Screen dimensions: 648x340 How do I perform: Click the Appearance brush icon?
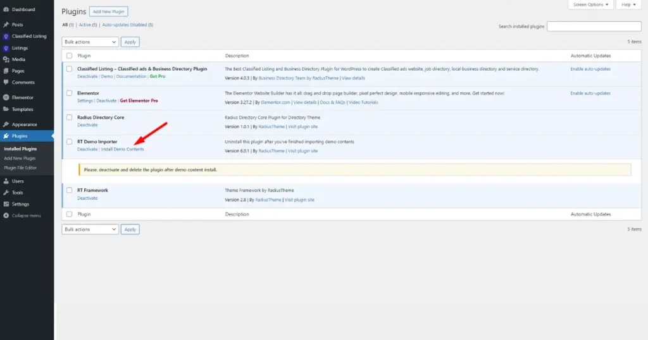point(6,124)
